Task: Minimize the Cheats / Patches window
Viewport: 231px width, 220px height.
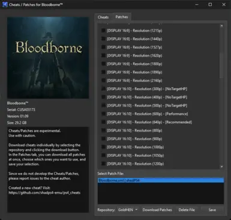Action: [197, 4]
